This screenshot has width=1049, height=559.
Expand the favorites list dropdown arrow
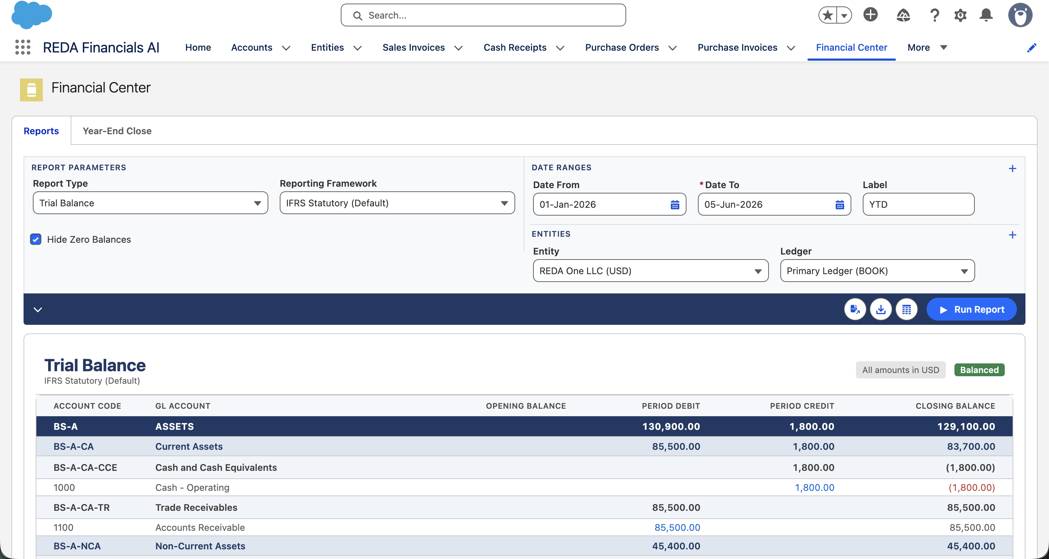click(844, 15)
